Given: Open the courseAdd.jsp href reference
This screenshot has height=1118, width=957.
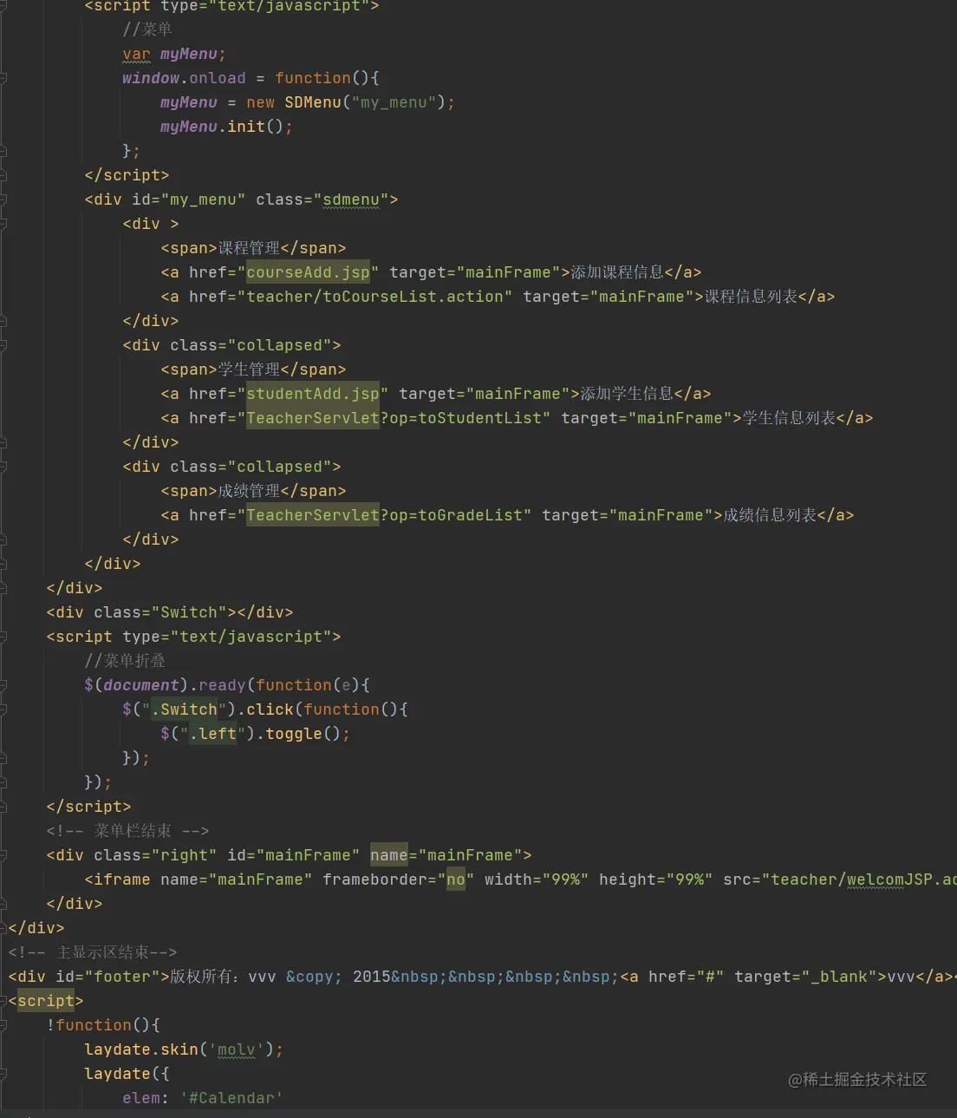Looking at the screenshot, I should [x=308, y=272].
